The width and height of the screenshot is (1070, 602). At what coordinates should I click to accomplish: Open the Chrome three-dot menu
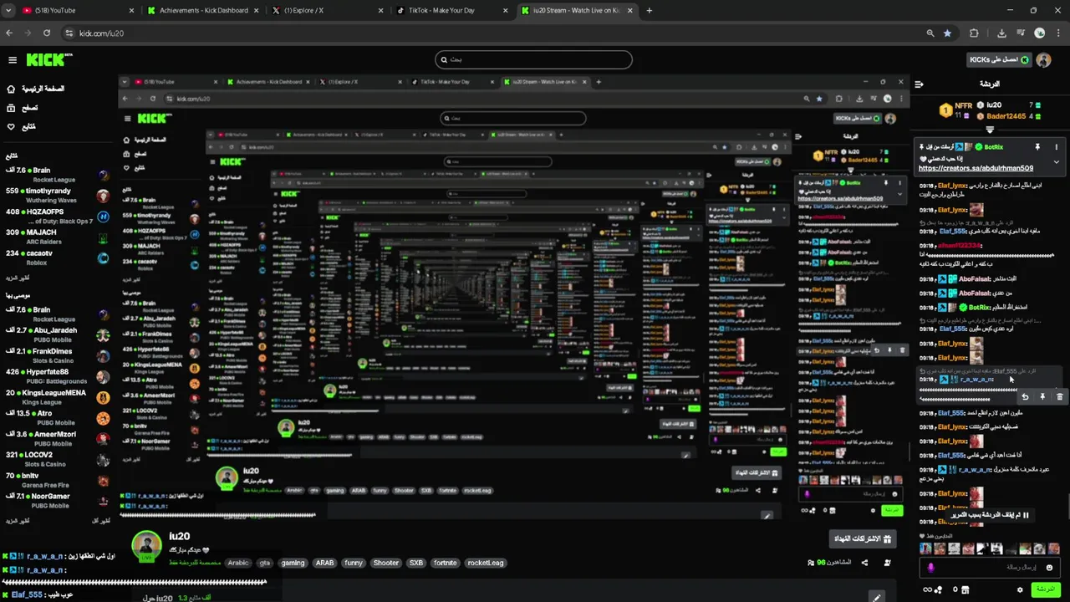[x=1059, y=33]
